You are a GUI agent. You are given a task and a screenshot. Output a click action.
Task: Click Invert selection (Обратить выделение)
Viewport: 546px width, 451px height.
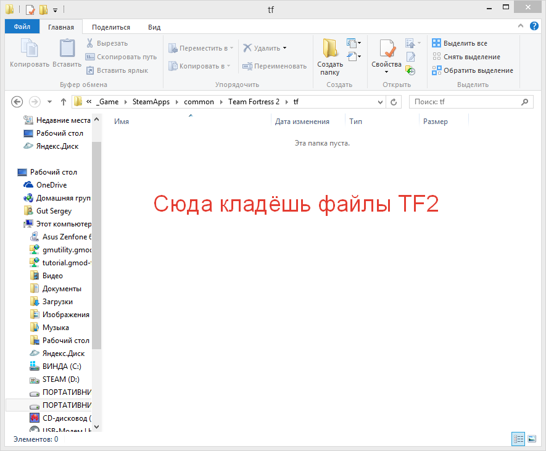point(473,70)
